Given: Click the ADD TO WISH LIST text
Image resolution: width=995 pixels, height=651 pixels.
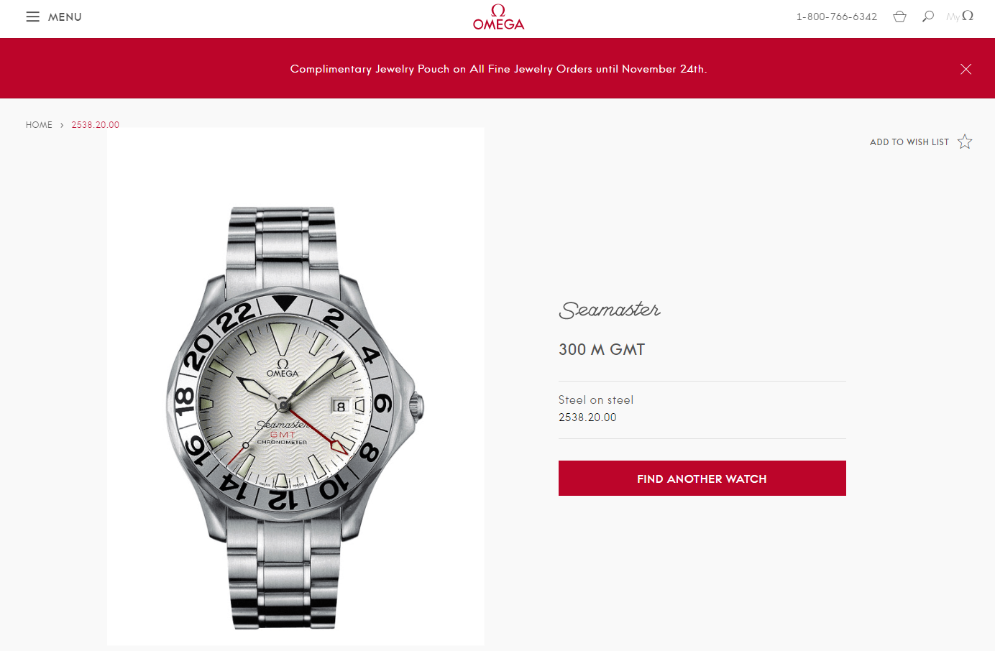Looking at the screenshot, I should click(x=909, y=142).
